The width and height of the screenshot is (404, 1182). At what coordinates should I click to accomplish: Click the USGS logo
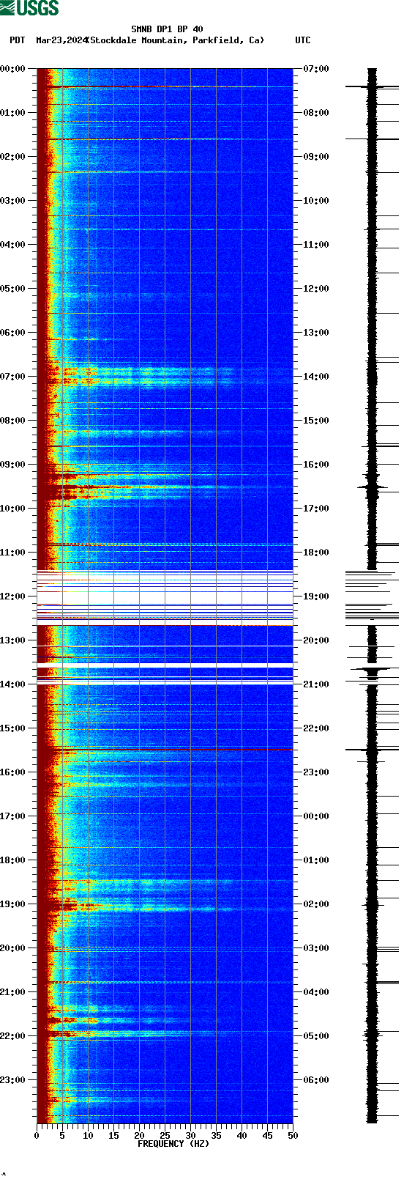coord(29,8)
